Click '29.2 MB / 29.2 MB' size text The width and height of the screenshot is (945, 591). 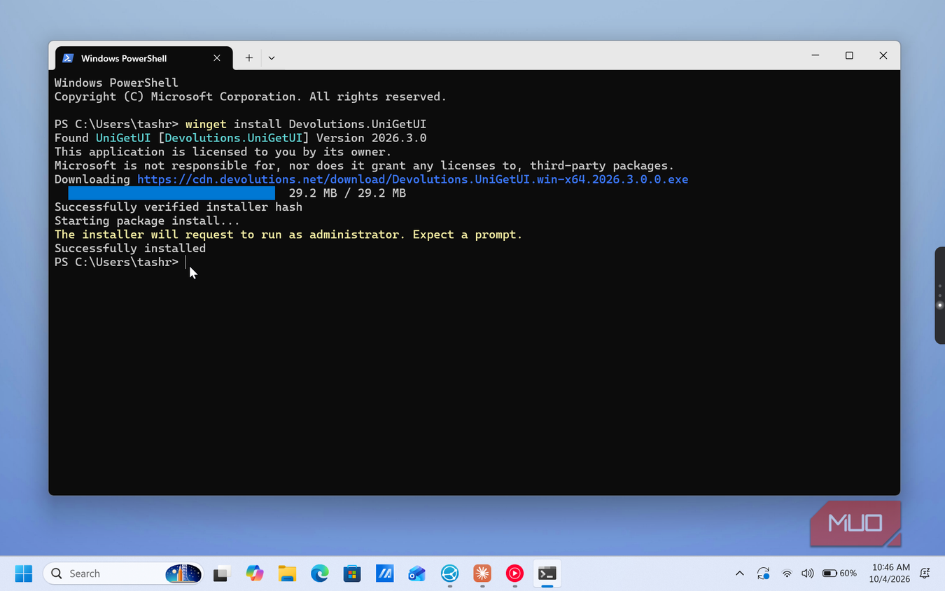[x=347, y=193]
